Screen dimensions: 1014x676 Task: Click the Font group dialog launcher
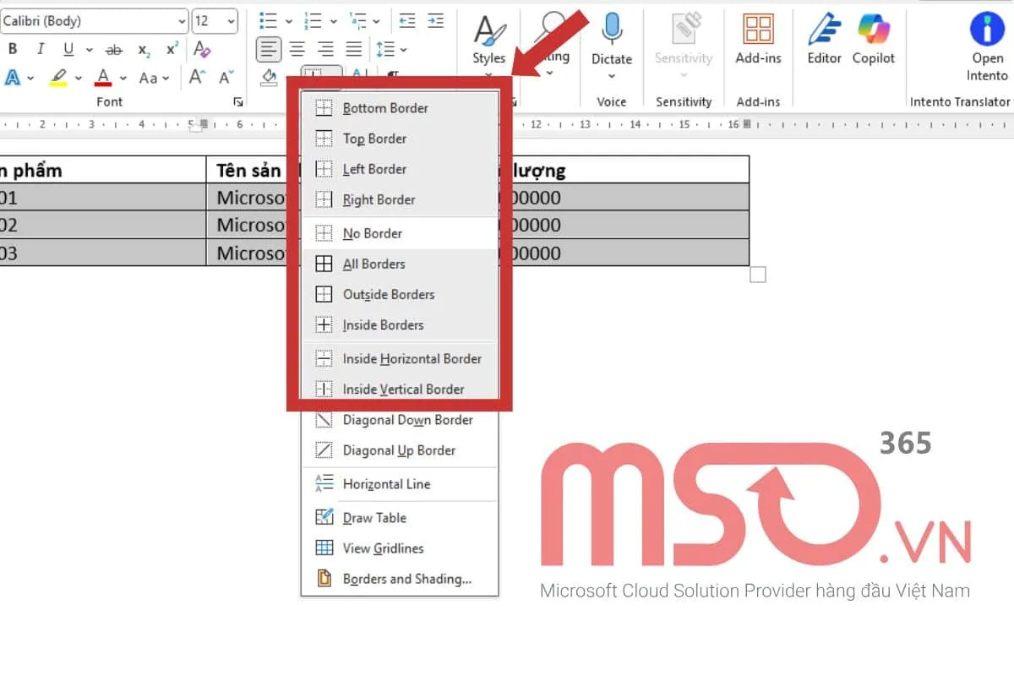click(238, 102)
